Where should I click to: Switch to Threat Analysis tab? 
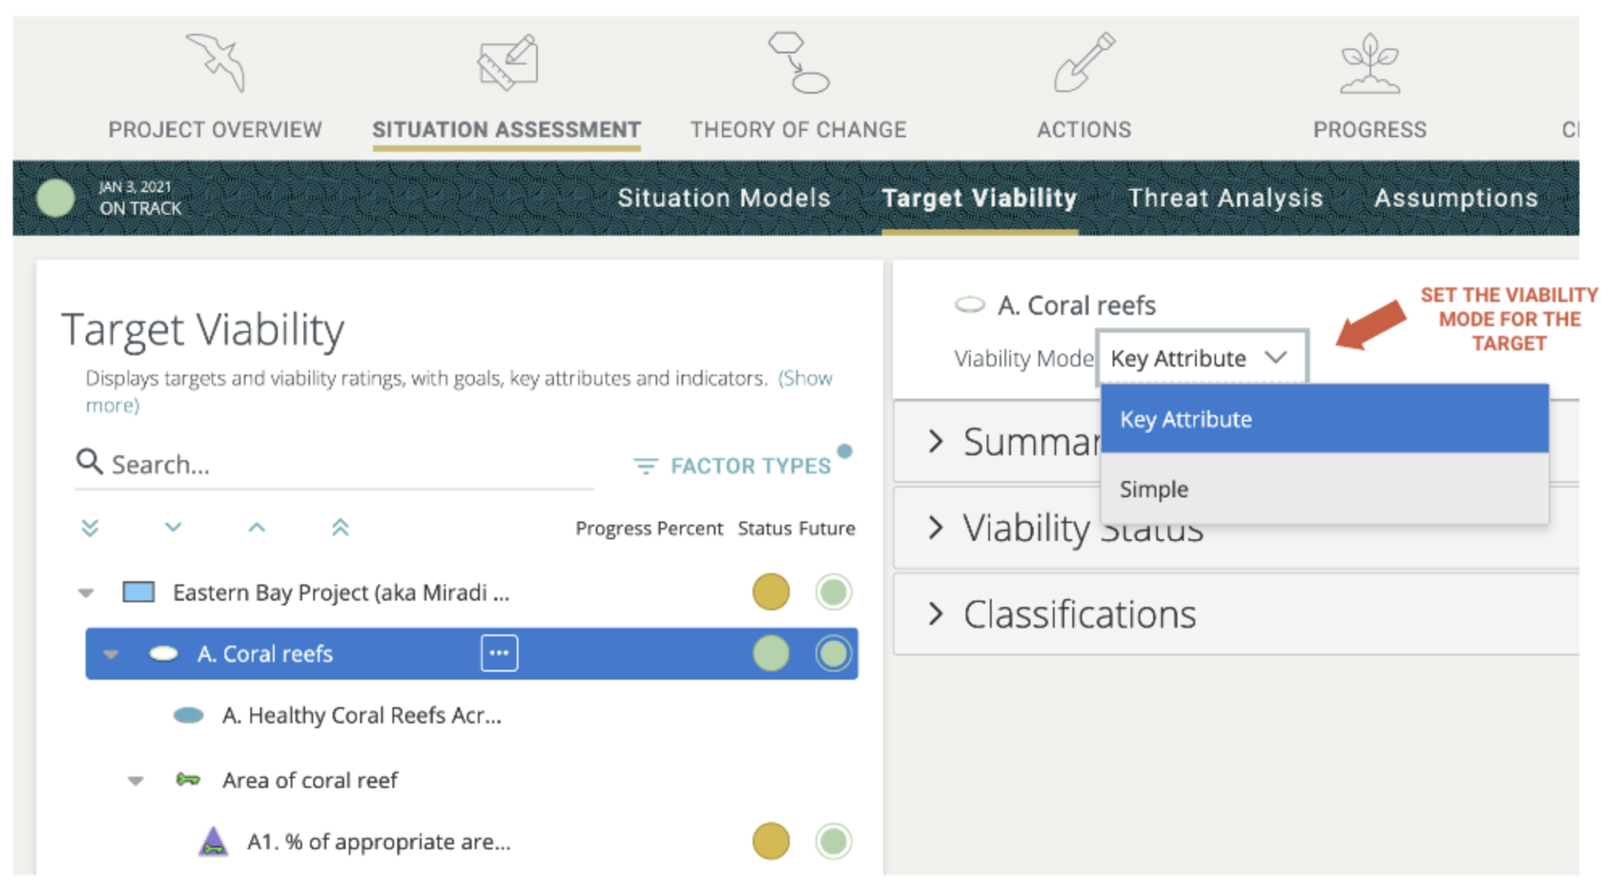(1225, 198)
